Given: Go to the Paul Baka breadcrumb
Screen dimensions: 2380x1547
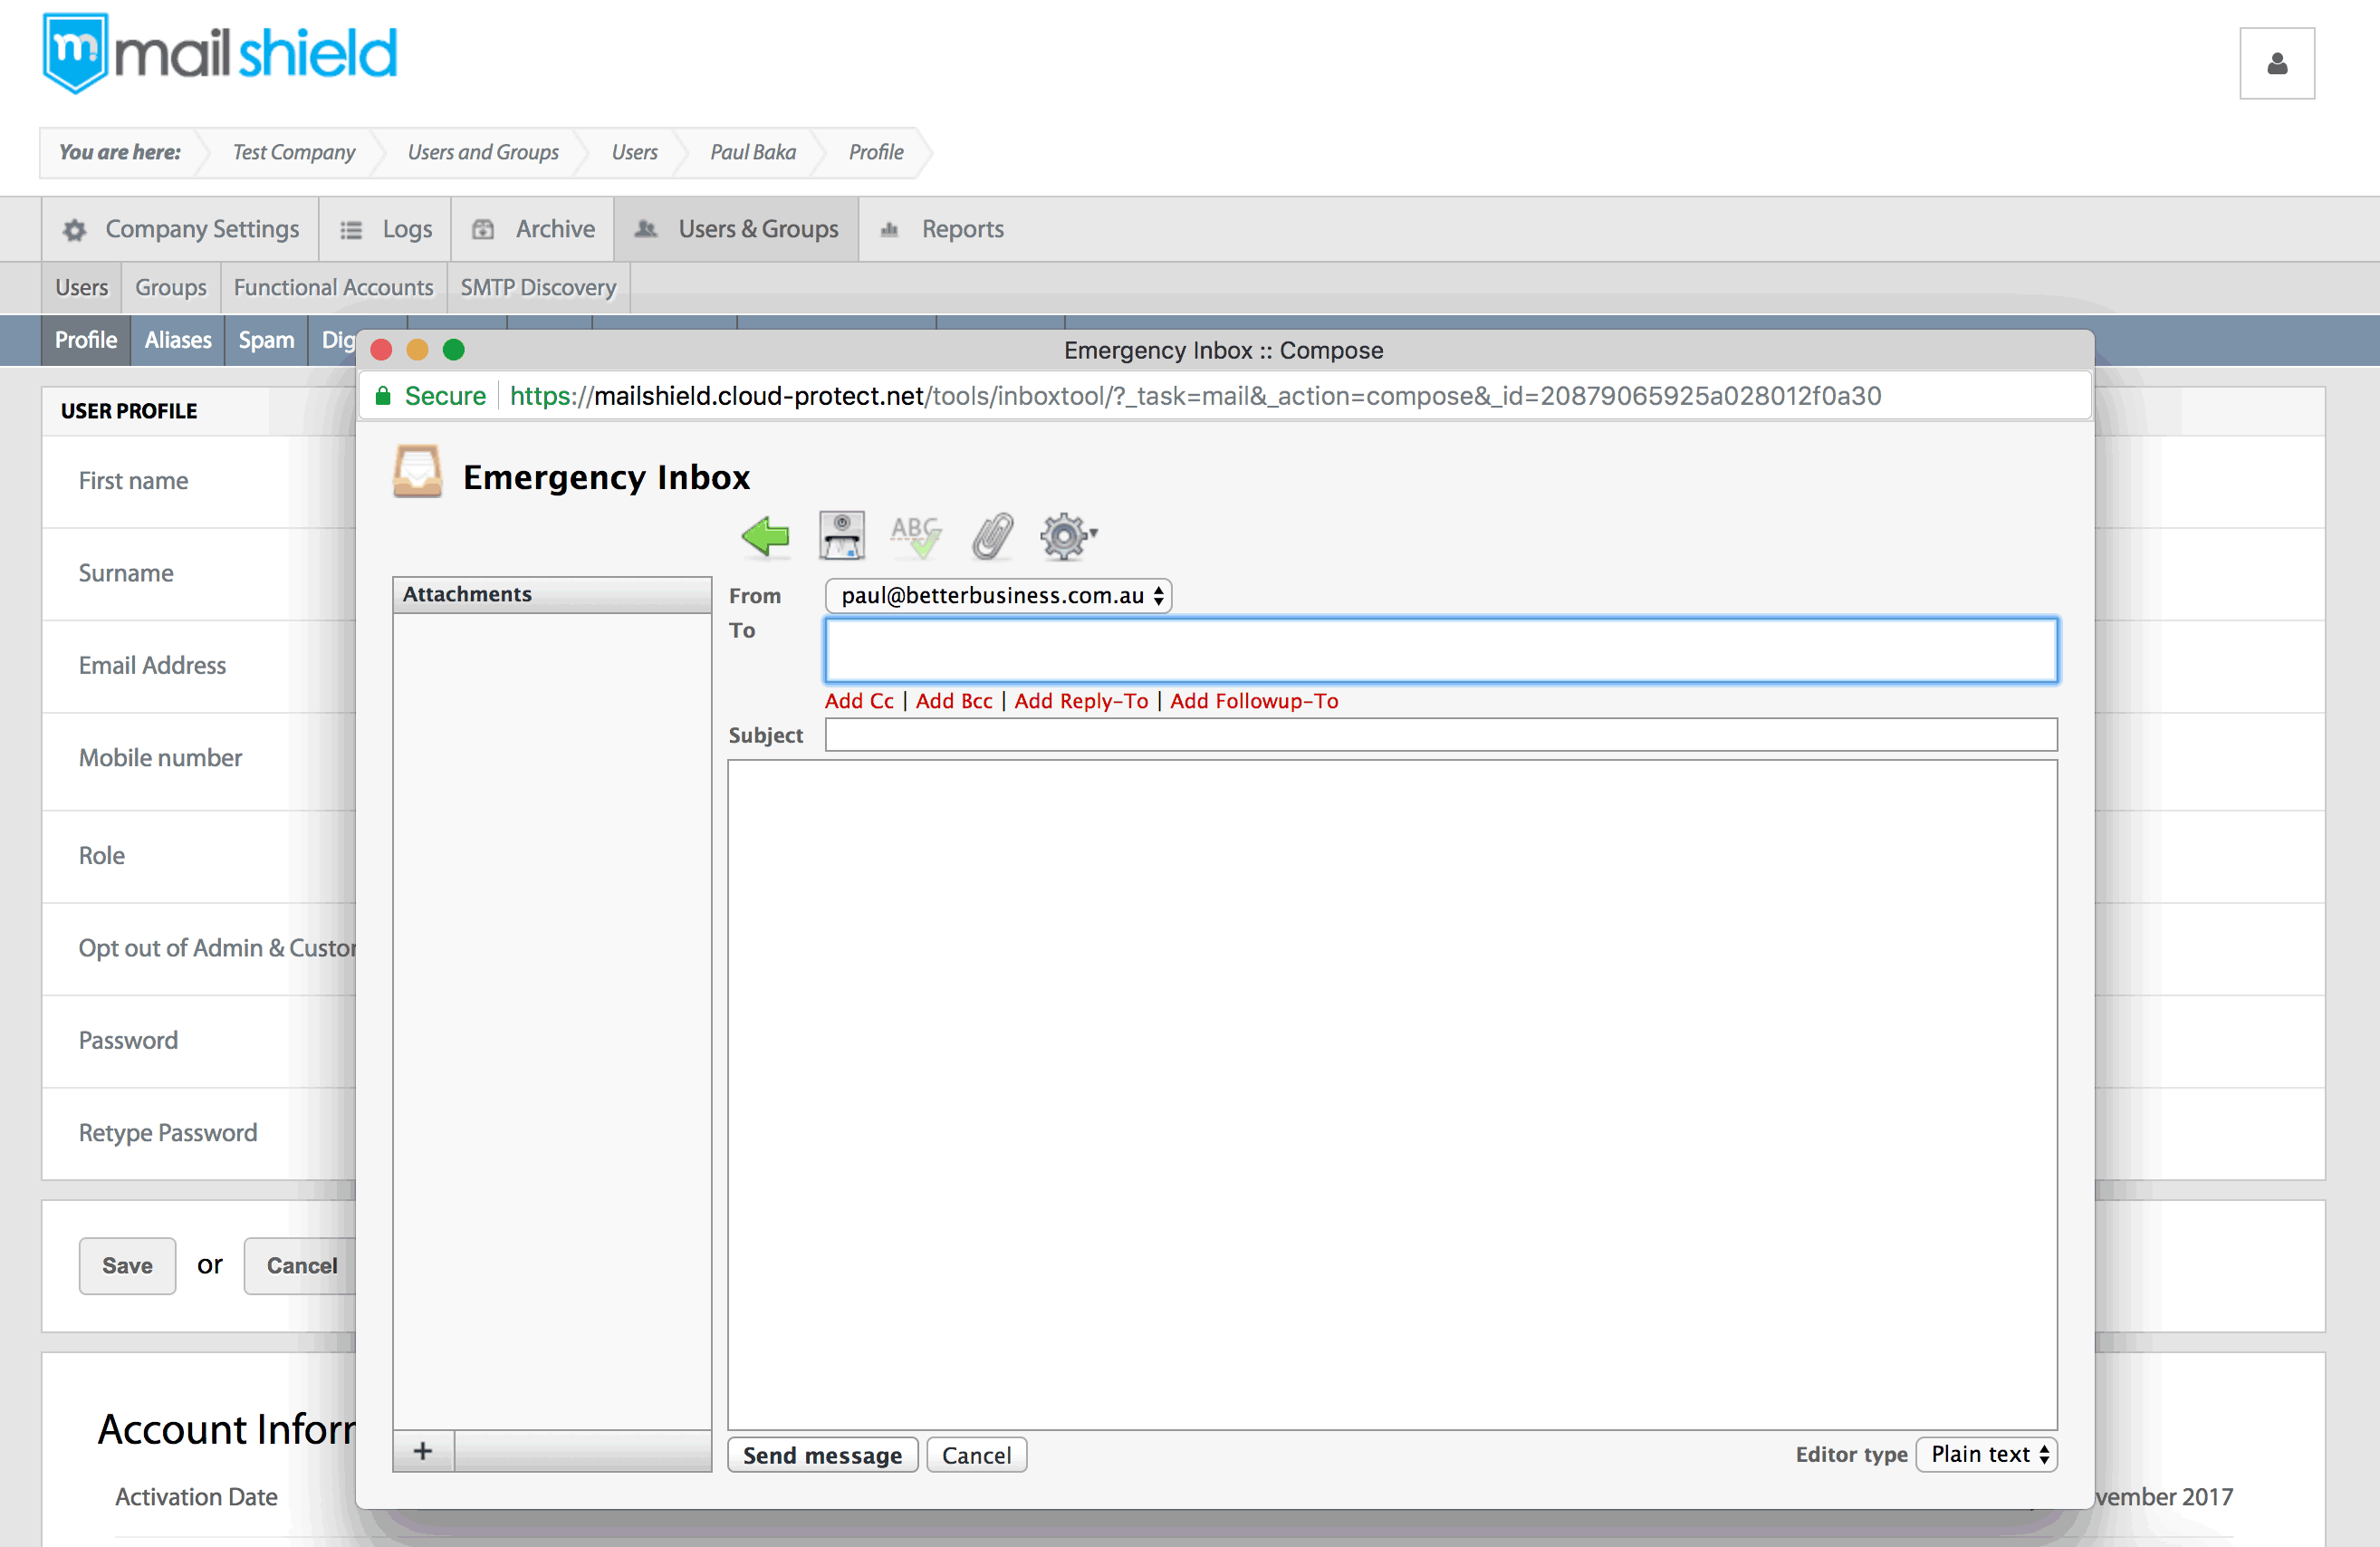Looking at the screenshot, I should point(753,152).
